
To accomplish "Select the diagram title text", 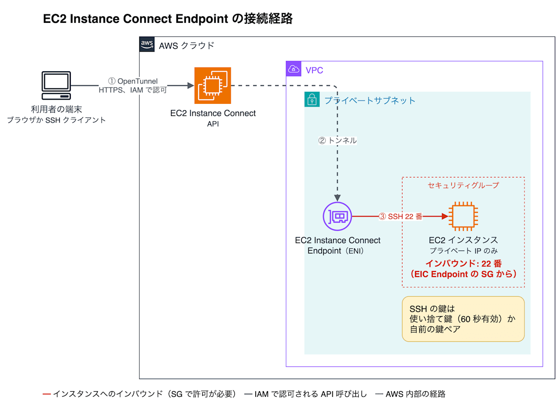I will coord(168,19).
